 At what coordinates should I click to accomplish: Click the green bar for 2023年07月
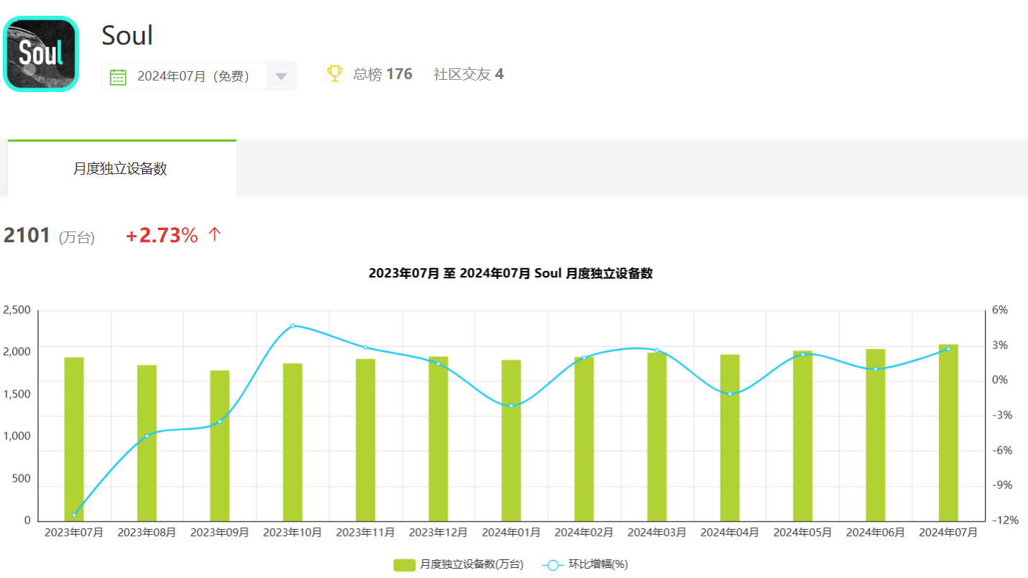[x=74, y=439]
